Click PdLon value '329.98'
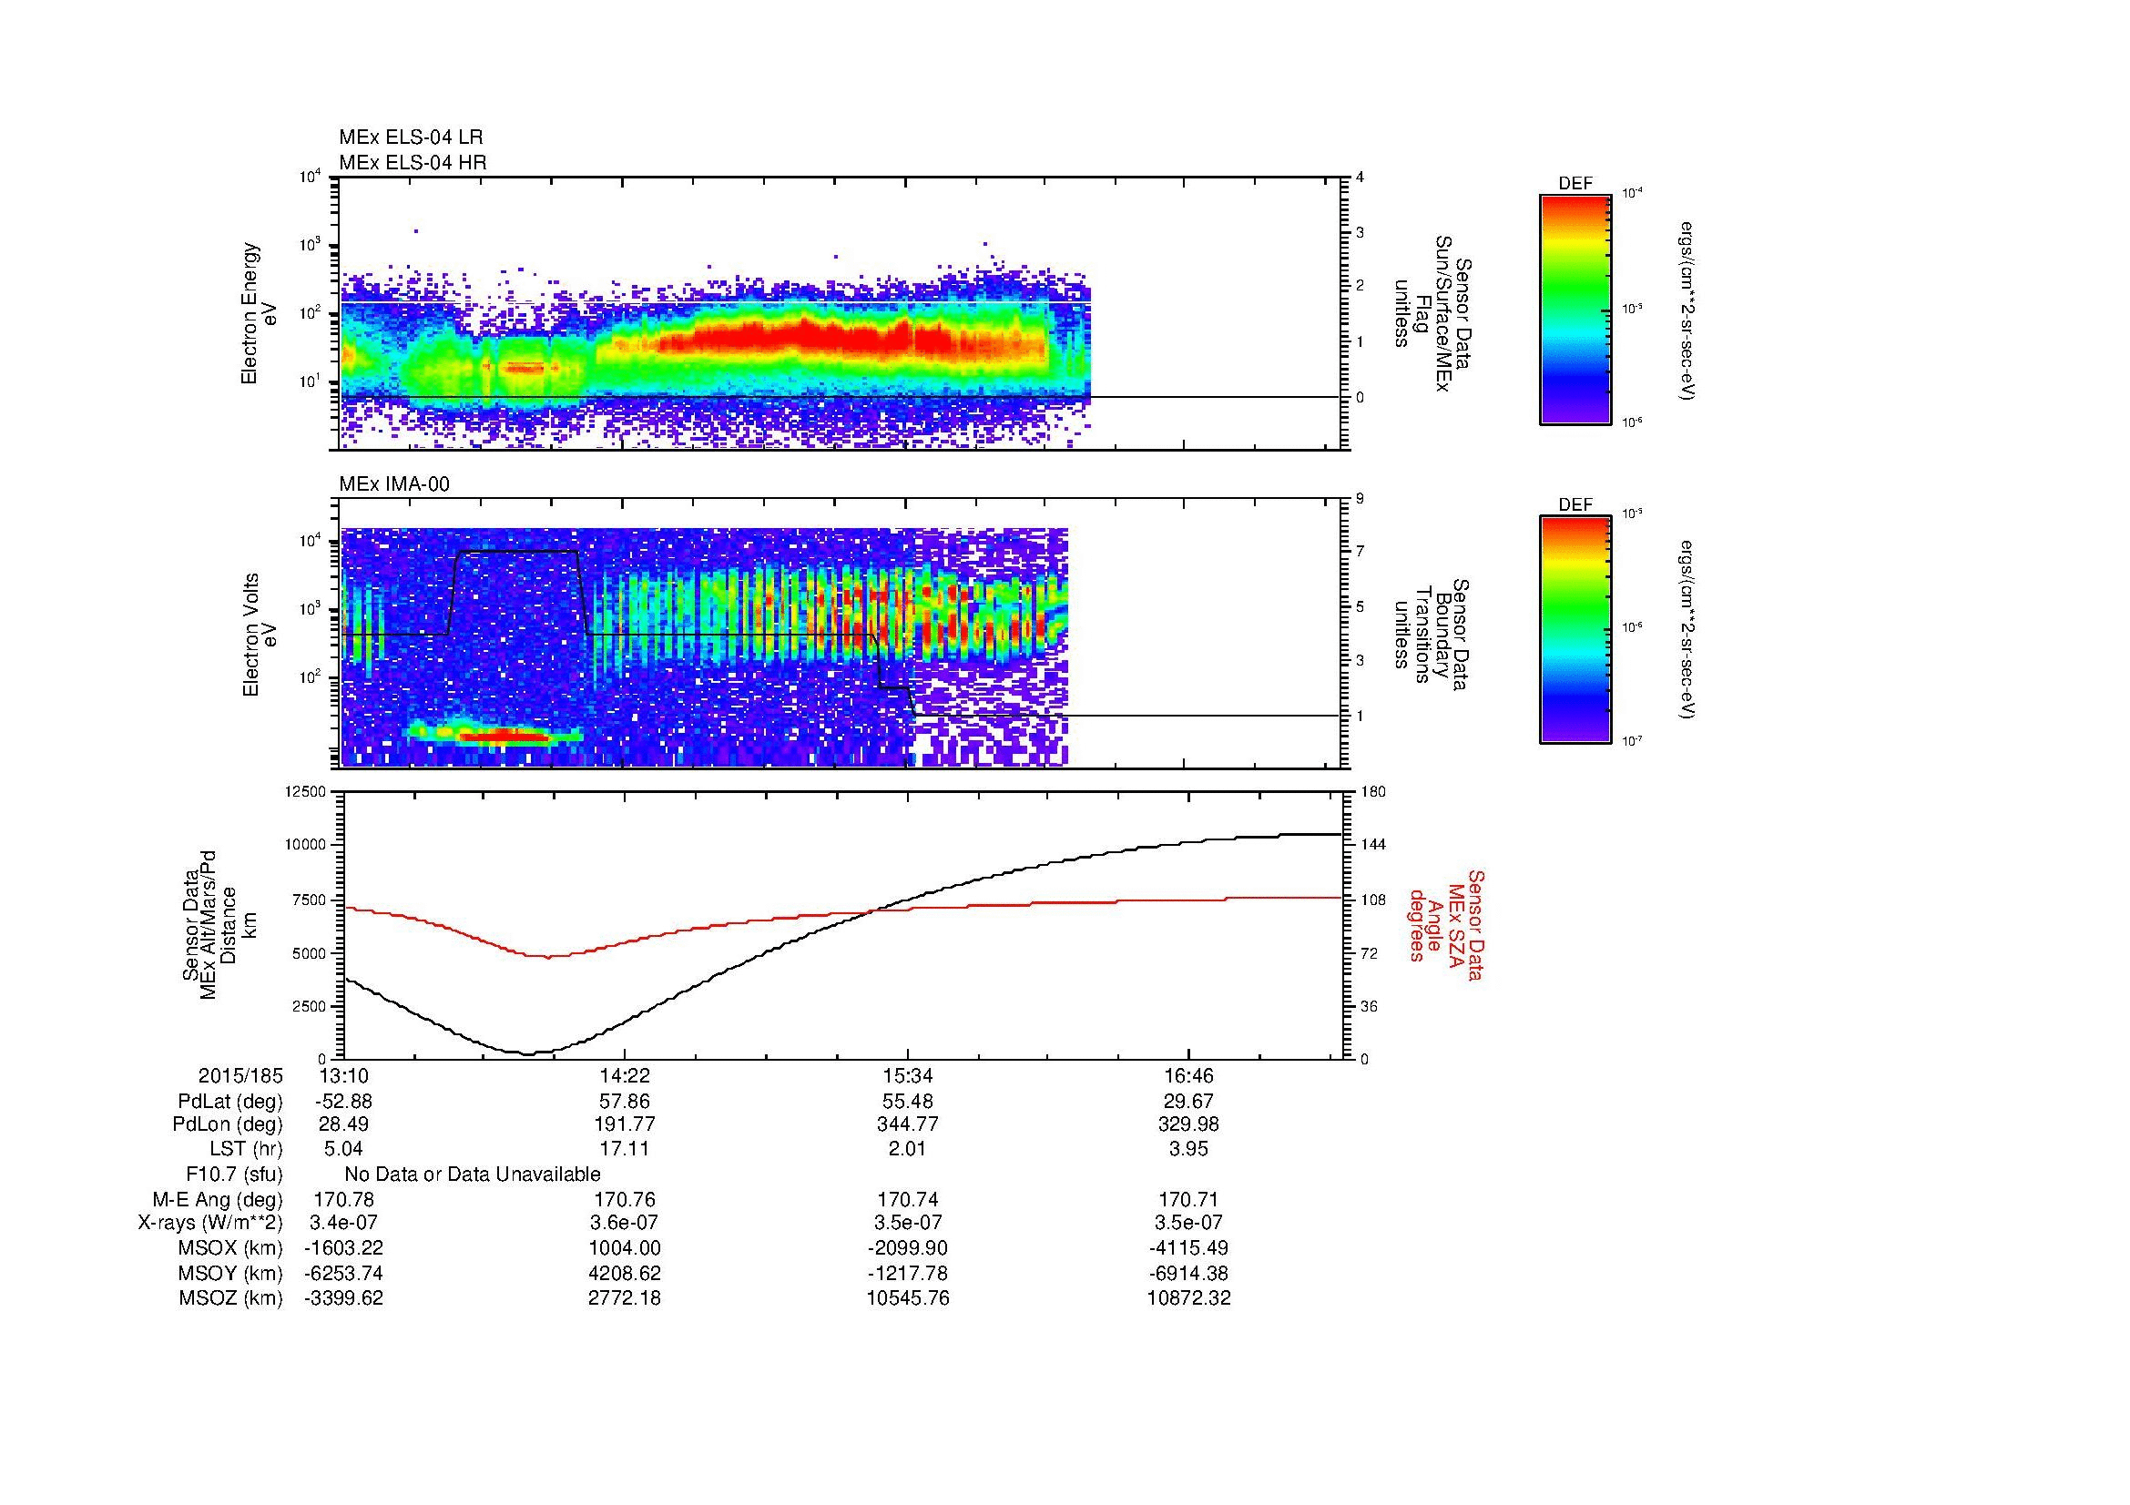This screenshot has width=2130, height=1505. 1188,1124
